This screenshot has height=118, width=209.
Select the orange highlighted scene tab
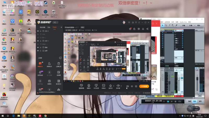coord(55,27)
